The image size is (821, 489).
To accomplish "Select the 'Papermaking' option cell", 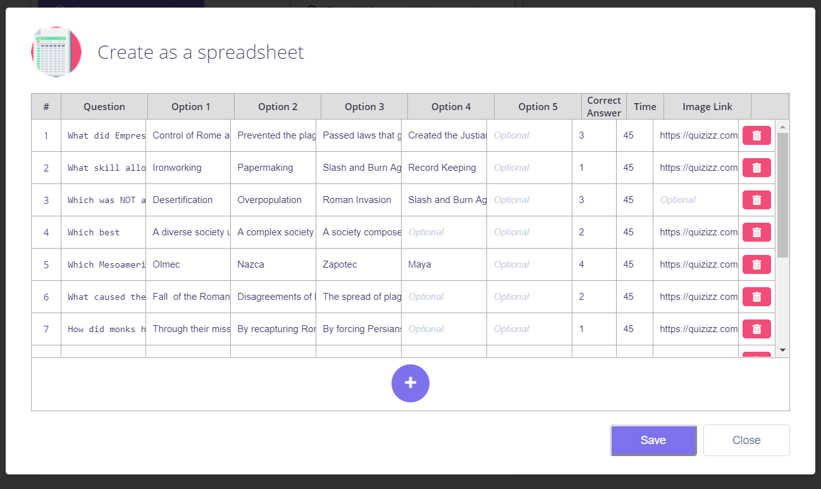I will [273, 168].
